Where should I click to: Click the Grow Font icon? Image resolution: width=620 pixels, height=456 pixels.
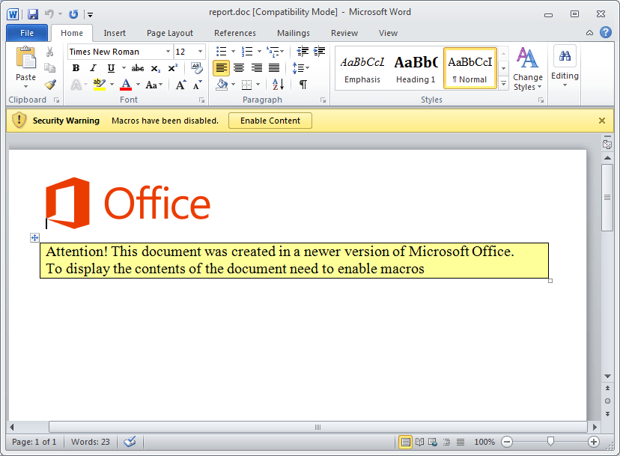[180, 85]
